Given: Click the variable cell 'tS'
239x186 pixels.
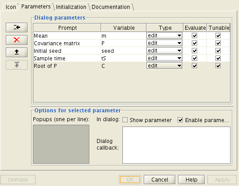Looking at the screenshot, I should pos(124,58).
